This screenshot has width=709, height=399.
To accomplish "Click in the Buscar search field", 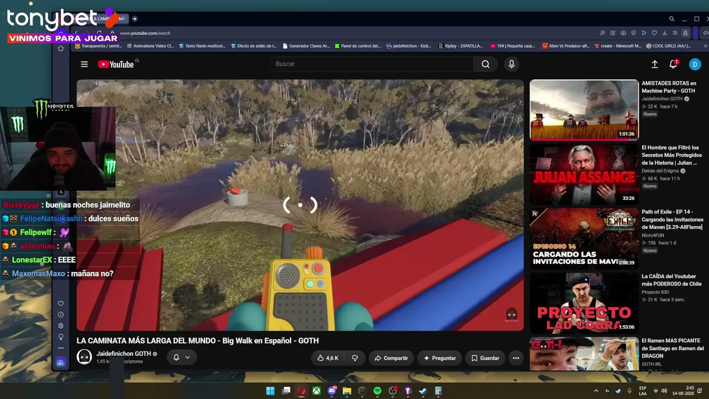I will pyautogui.click(x=371, y=64).
